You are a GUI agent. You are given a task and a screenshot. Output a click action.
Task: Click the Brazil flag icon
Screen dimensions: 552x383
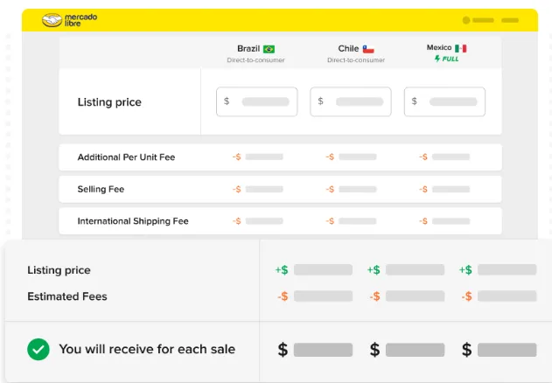[x=269, y=49]
